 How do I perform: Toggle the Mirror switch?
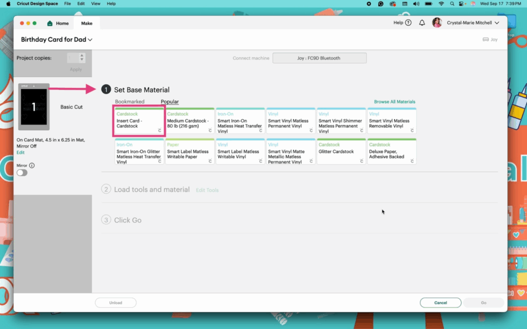22,173
